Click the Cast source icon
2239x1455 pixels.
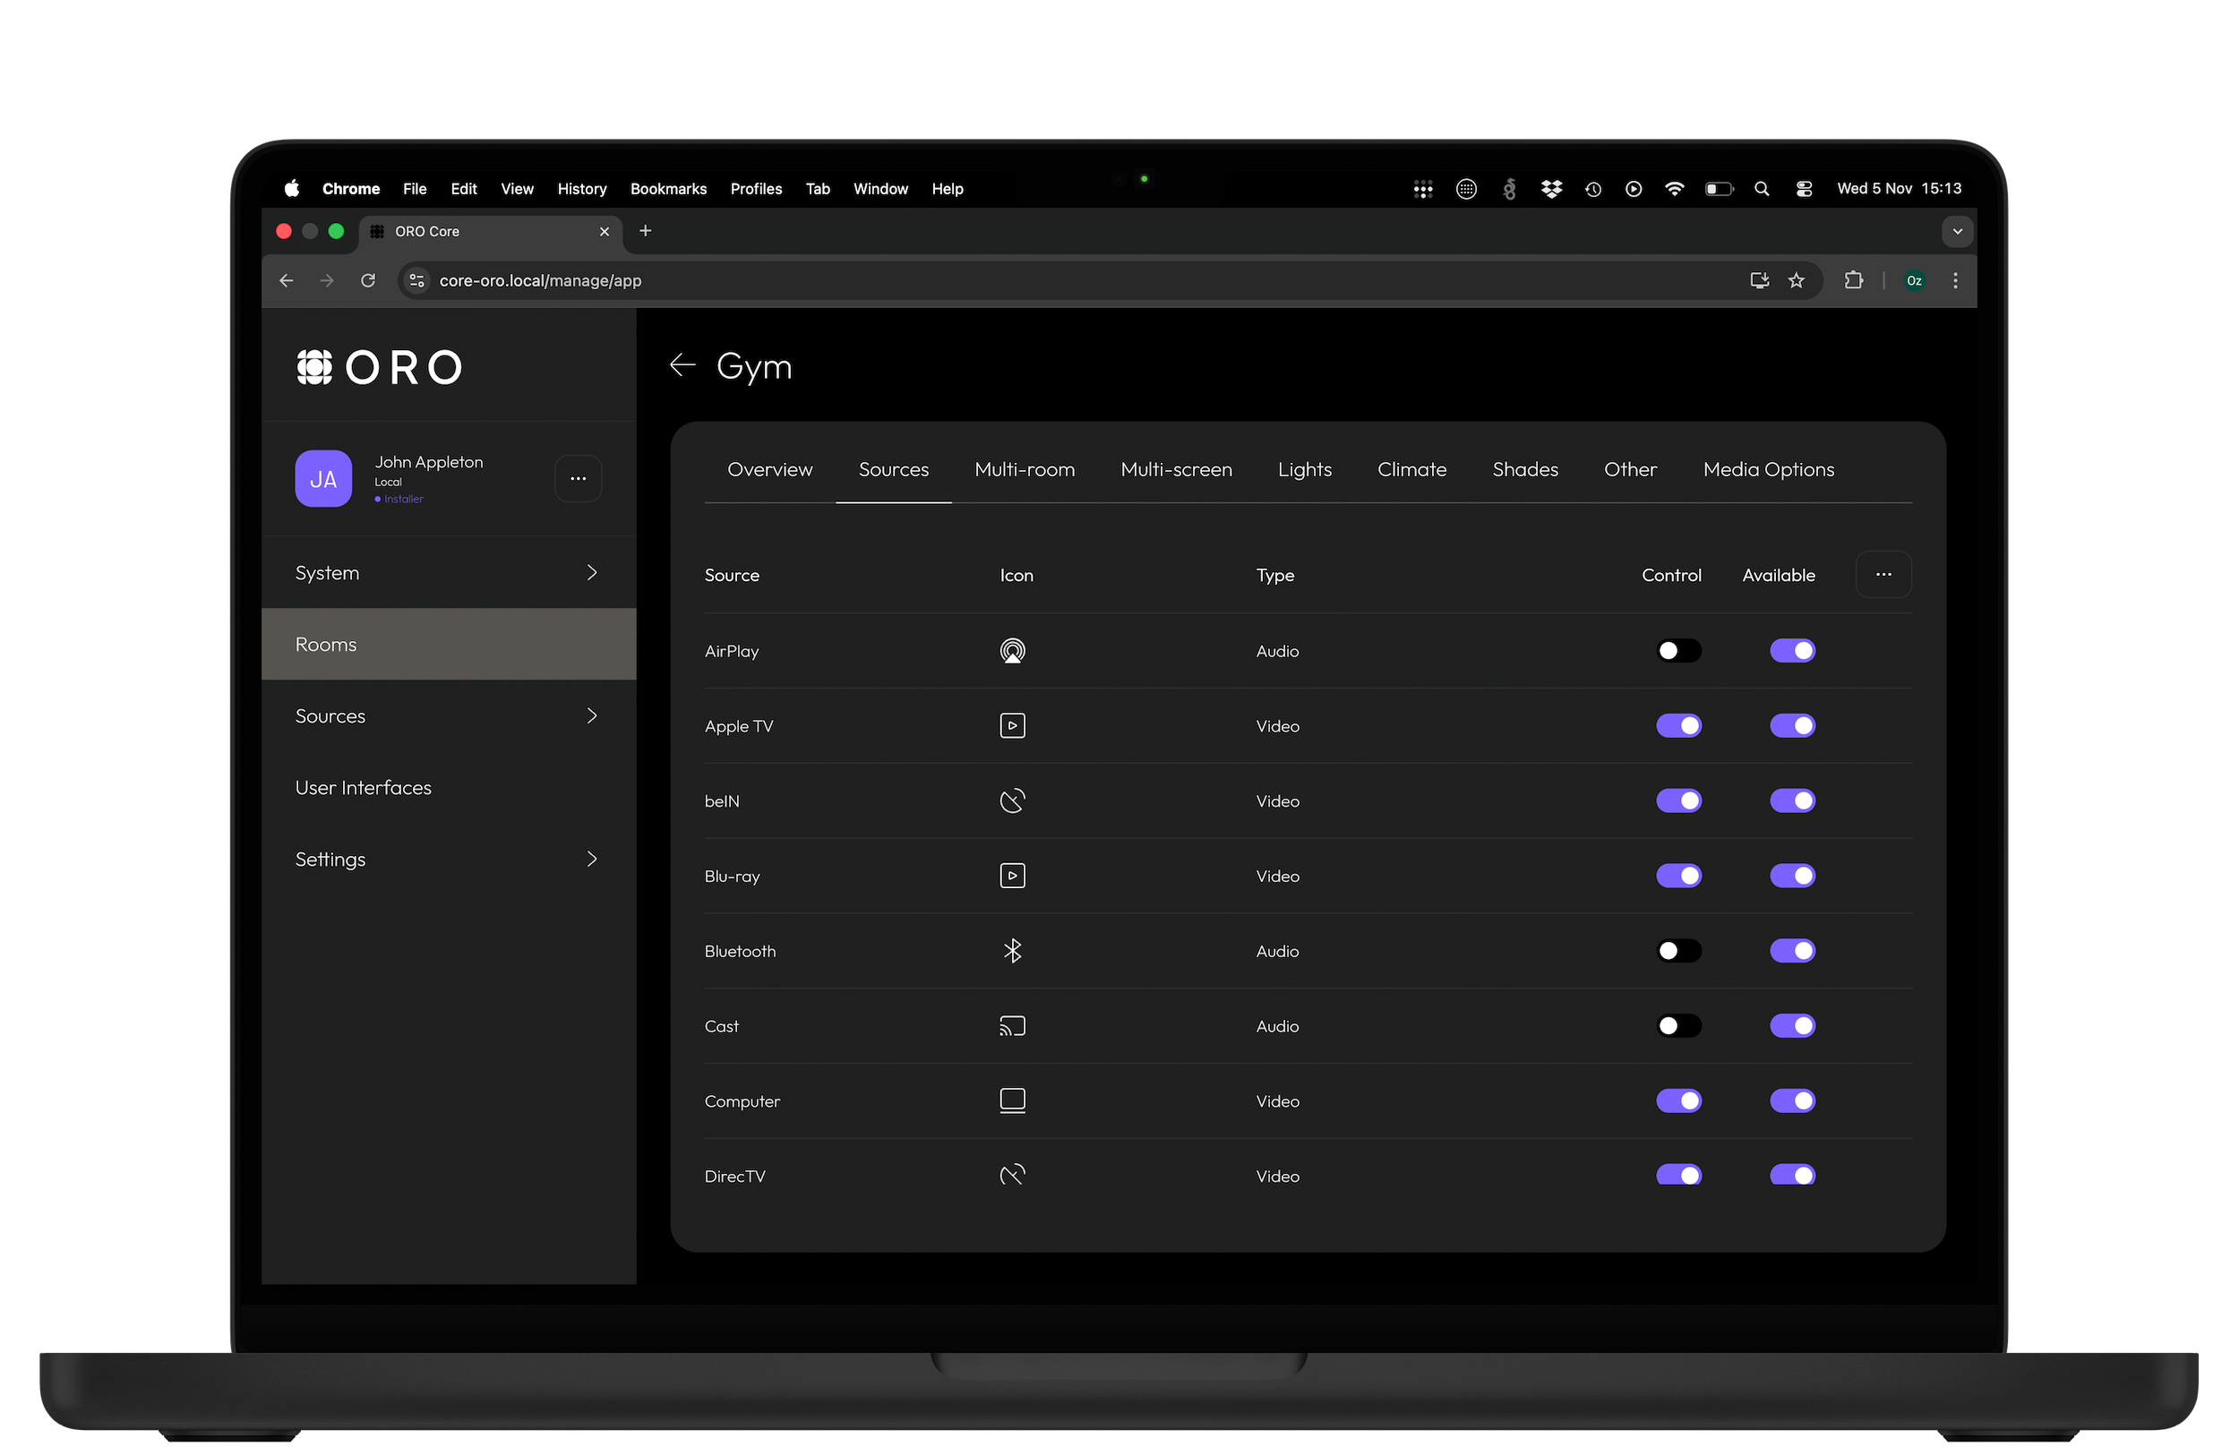(x=1012, y=1026)
